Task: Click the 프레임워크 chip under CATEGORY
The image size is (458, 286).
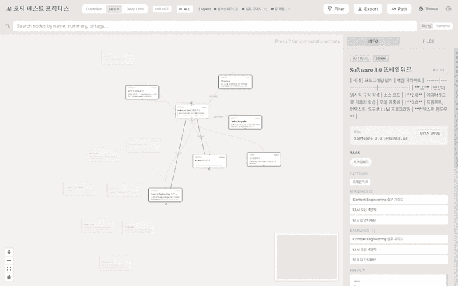Action: click(x=360, y=182)
